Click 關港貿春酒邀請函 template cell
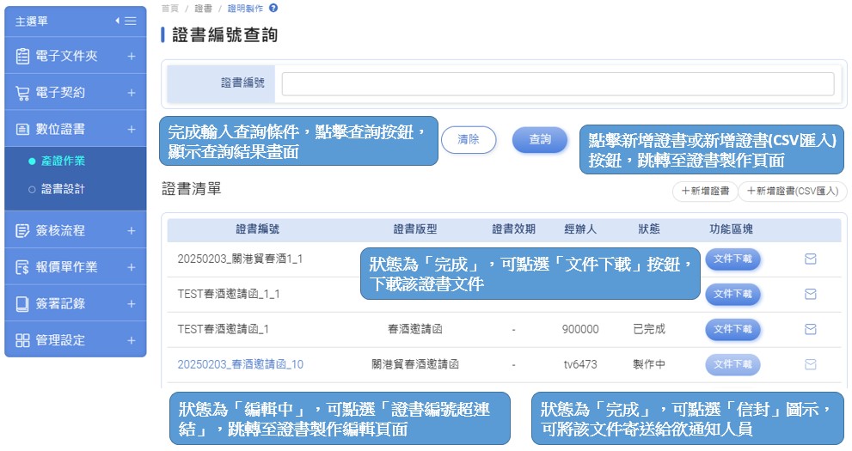 pos(415,364)
